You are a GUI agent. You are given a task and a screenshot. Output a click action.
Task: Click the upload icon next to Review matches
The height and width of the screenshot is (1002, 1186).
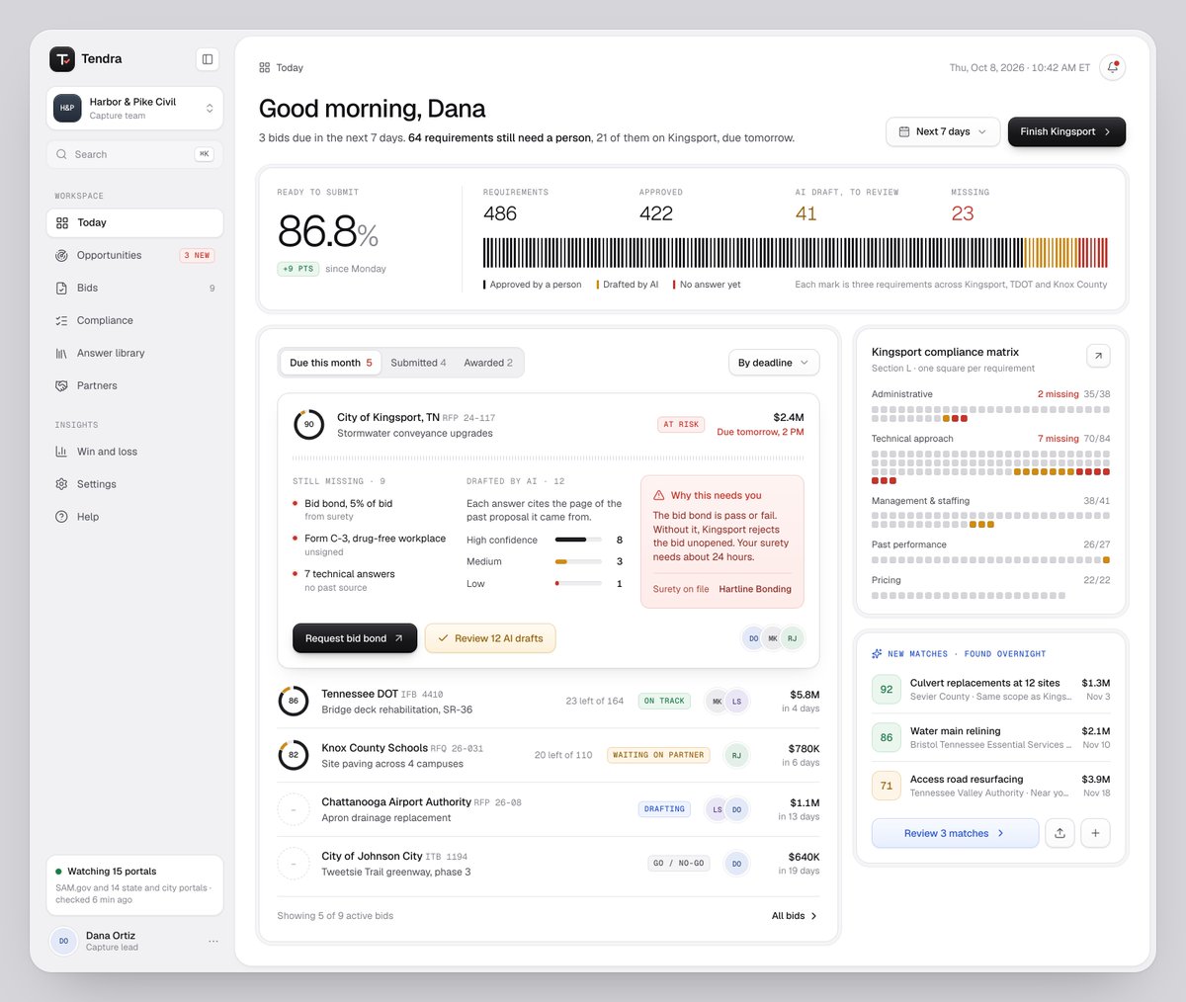pos(1059,833)
